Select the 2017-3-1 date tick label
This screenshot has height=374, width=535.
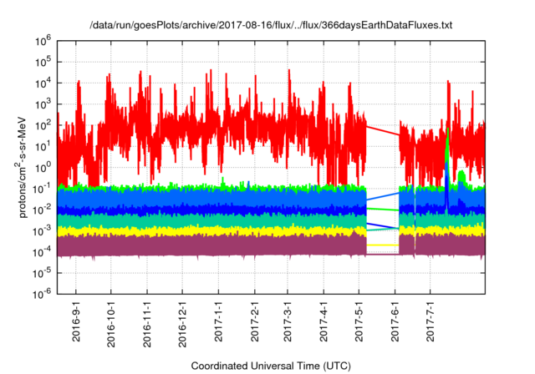click(288, 321)
